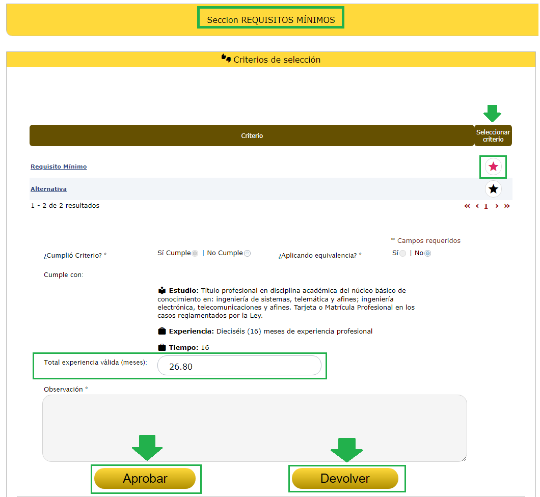Jump to last results page arrow
Image resolution: width=540 pixels, height=497 pixels.
point(506,206)
